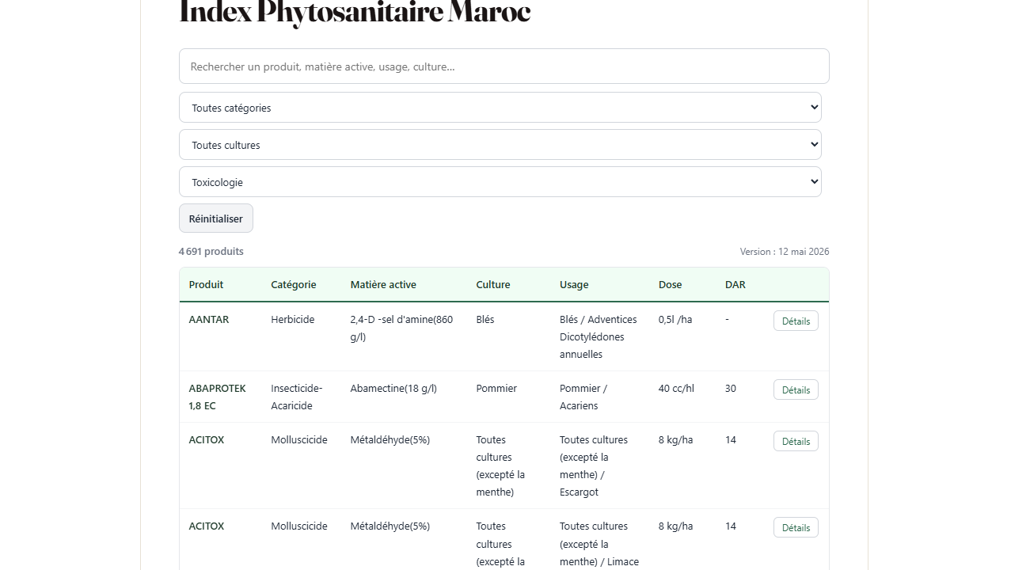Viewport: 1011px width, 570px height.
Task: Click the product search input field
Action: pyautogui.click(x=504, y=66)
